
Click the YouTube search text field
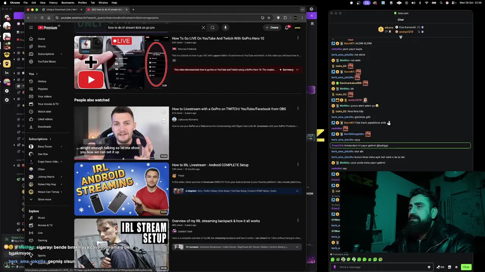(153, 28)
